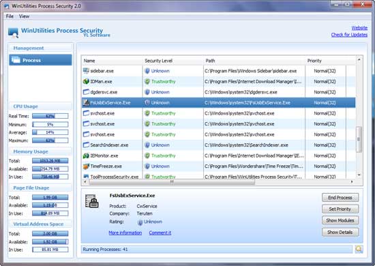Click the Set Priority button
Screen dimensions: 375x266
click(340, 209)
